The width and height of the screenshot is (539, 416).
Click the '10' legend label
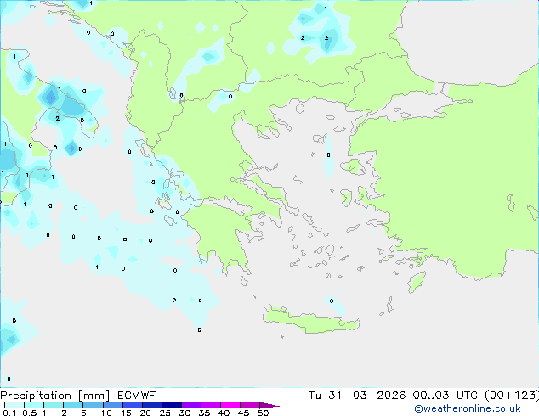(106, 413)
